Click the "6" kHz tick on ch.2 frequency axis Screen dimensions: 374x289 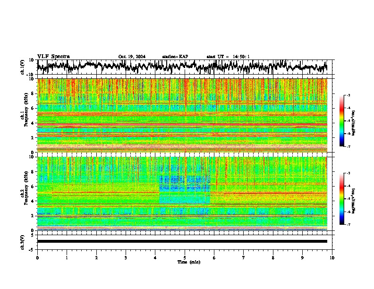pyautogui.click(x=33, y=187)
